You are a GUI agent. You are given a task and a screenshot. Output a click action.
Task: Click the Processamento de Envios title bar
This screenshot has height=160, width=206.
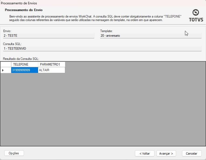[x=19, y=3]
